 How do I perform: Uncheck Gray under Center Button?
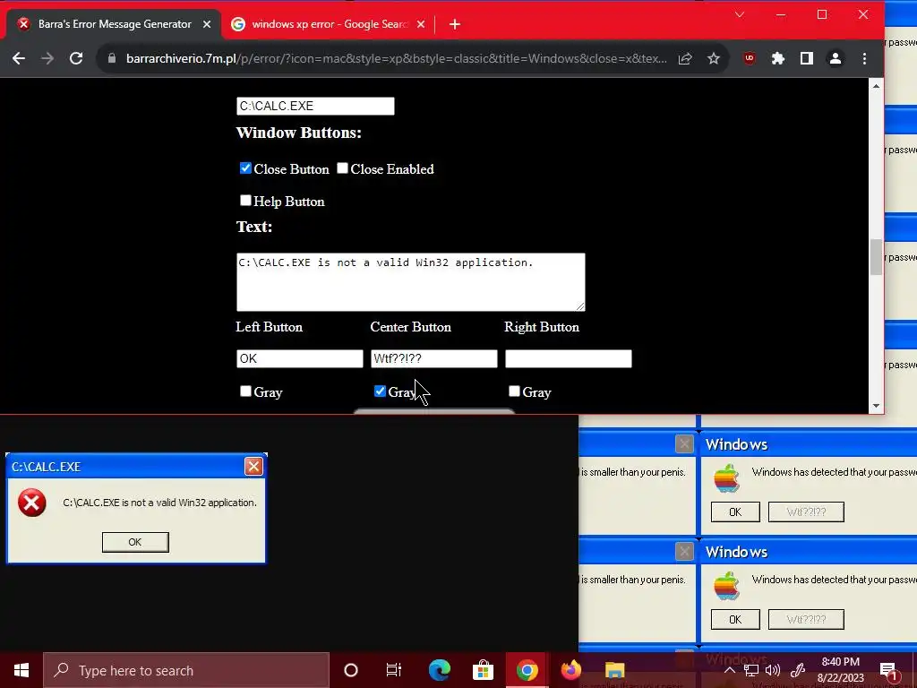[x=380, y=391]
